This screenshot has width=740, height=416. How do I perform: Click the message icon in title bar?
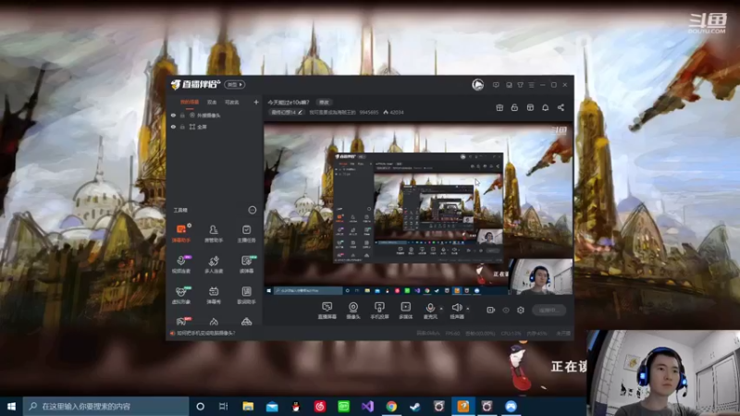point(496,85)
